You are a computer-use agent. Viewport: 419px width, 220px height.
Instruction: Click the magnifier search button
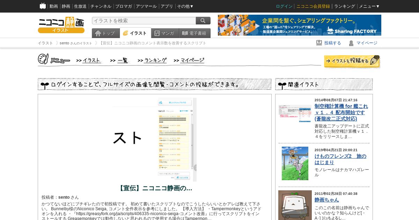tap(203, 21)
